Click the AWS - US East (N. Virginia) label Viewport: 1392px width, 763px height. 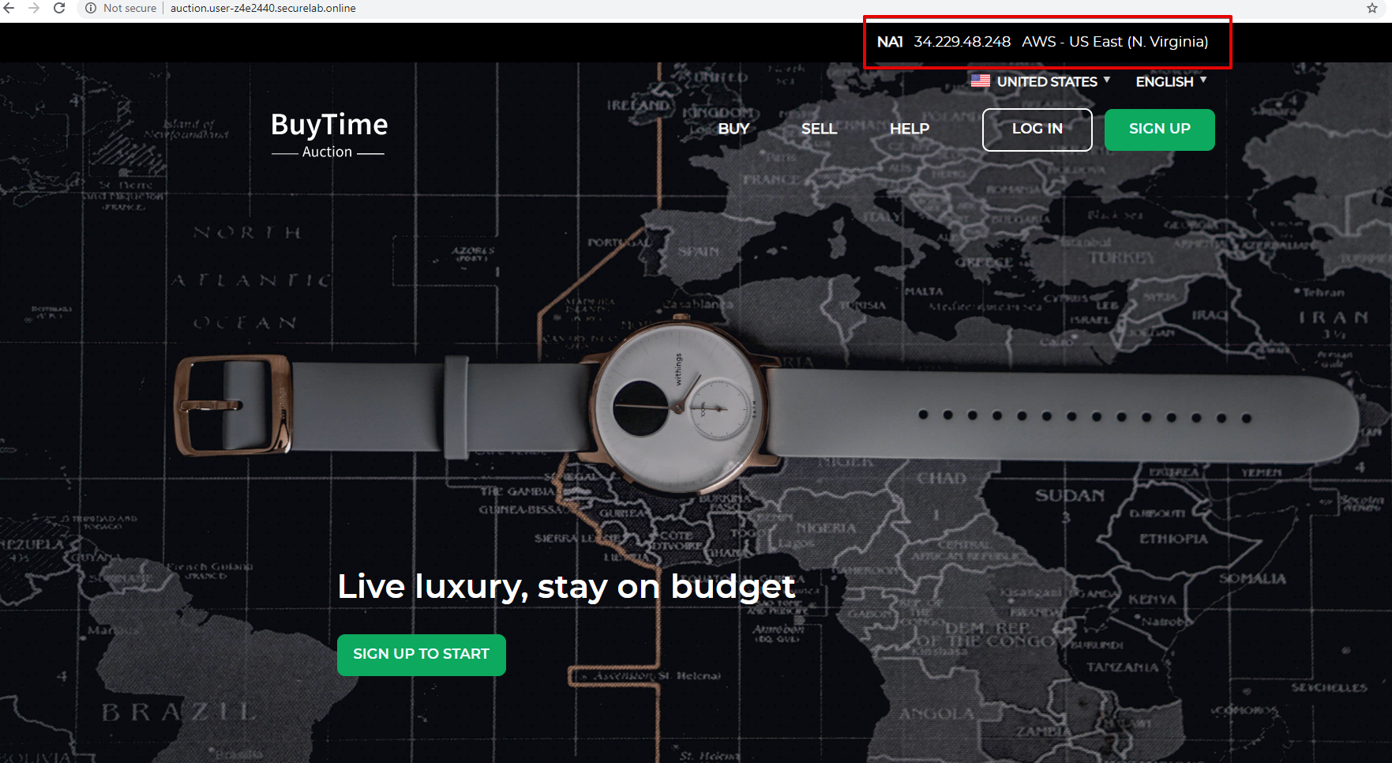1115,42
